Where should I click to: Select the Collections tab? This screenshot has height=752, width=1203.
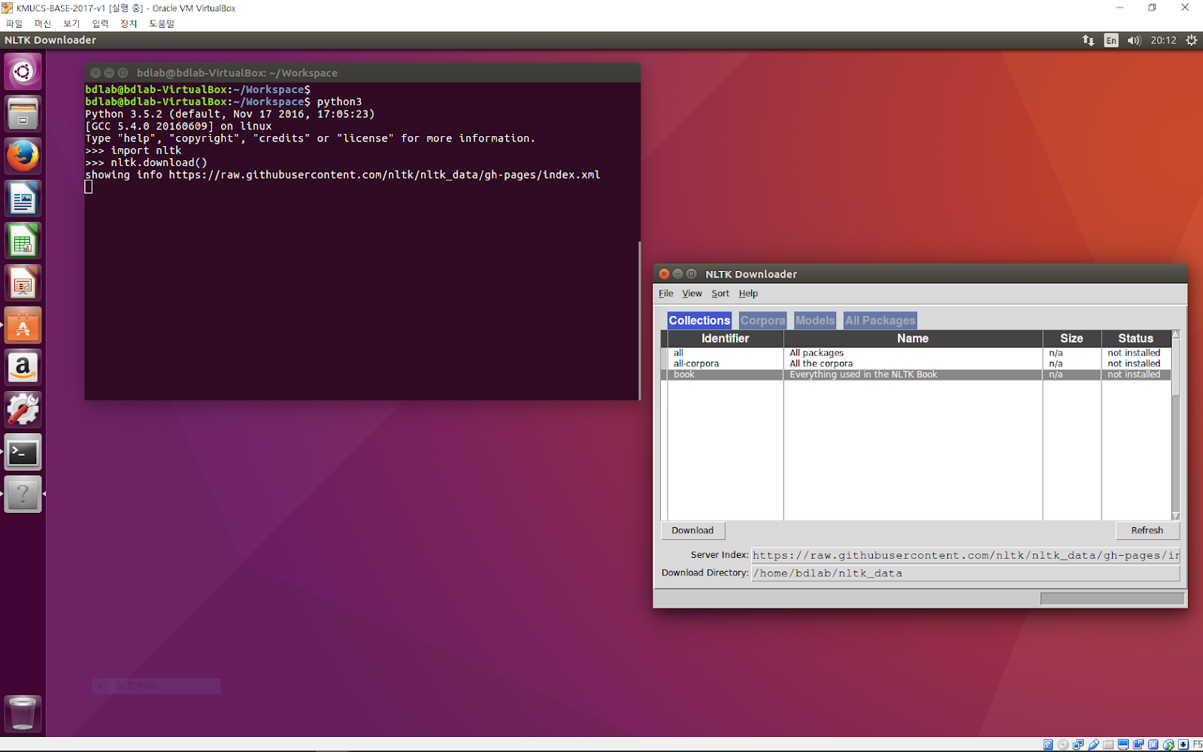[x=699, y=320]
